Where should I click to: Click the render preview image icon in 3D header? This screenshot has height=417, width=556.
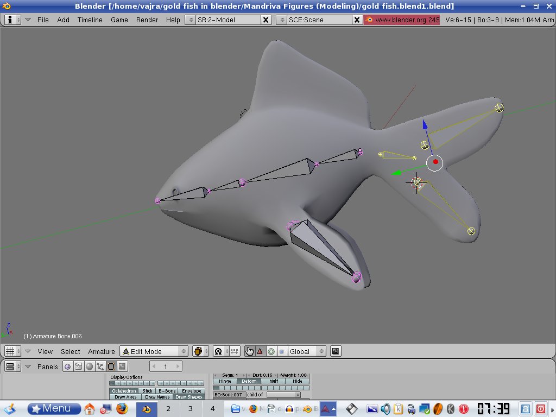click(336, 351)
